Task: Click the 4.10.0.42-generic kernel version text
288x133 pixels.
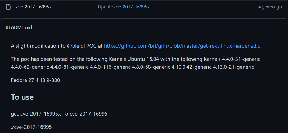Action: tap(191, 67)
